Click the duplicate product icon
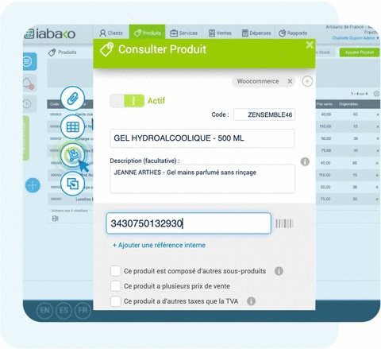The width and height of the screenshot is (381, 349). coord(72,184)
